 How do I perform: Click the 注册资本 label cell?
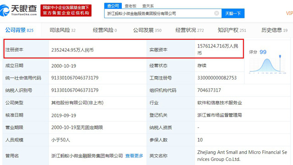pos(26,50)
